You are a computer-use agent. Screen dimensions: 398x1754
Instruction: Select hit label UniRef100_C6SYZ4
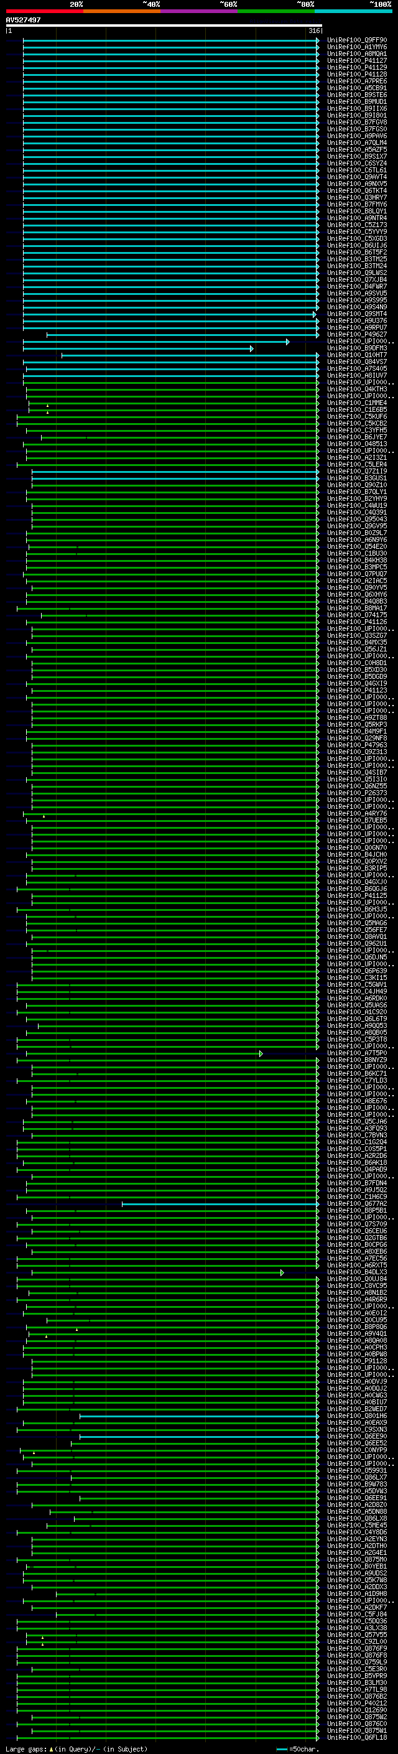tap(356, 164)
